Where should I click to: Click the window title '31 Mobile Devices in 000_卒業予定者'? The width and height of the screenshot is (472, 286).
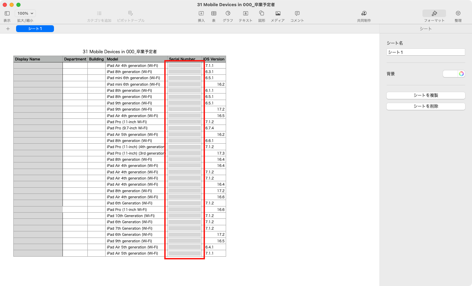[236, 5]
